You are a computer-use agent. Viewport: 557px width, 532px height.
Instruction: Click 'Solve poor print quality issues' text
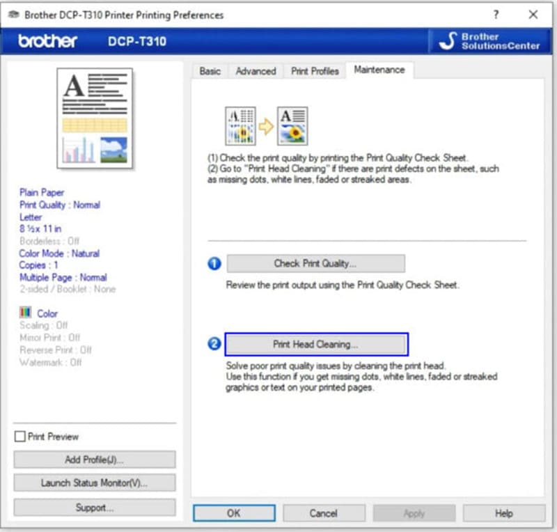336,366
